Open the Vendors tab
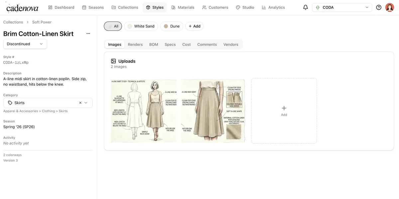The height and width of the screenshot is (199, 399). 231,44
